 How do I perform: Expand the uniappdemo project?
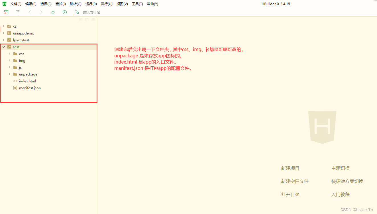coord(3,33)
